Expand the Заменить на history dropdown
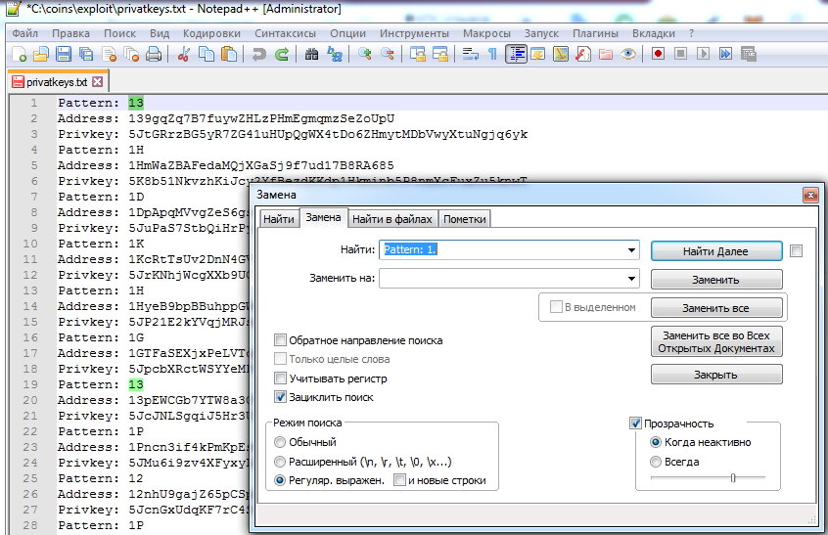The height and width of the screenshot is (535, 828). coord(631,278)
